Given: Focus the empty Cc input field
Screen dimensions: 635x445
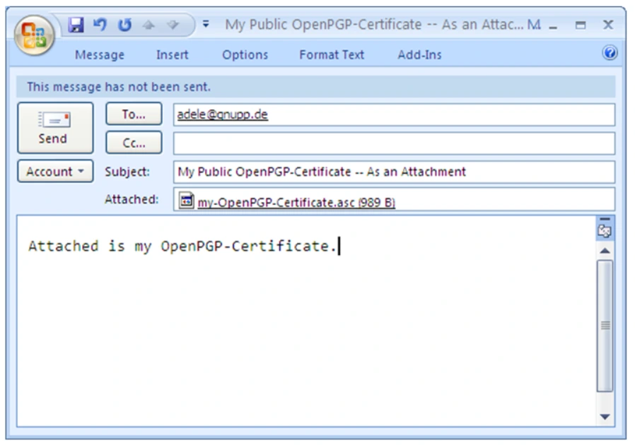Looking at the screenshot, I should [394, 143].
